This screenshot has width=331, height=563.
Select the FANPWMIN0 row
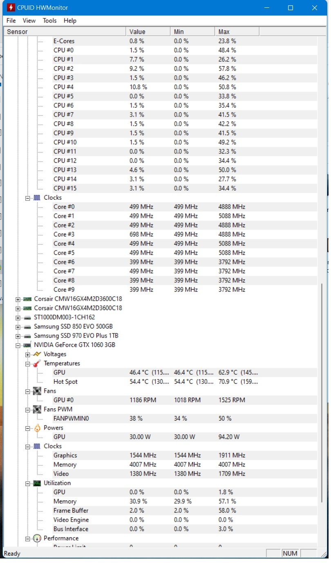click(x=185, y=419)
